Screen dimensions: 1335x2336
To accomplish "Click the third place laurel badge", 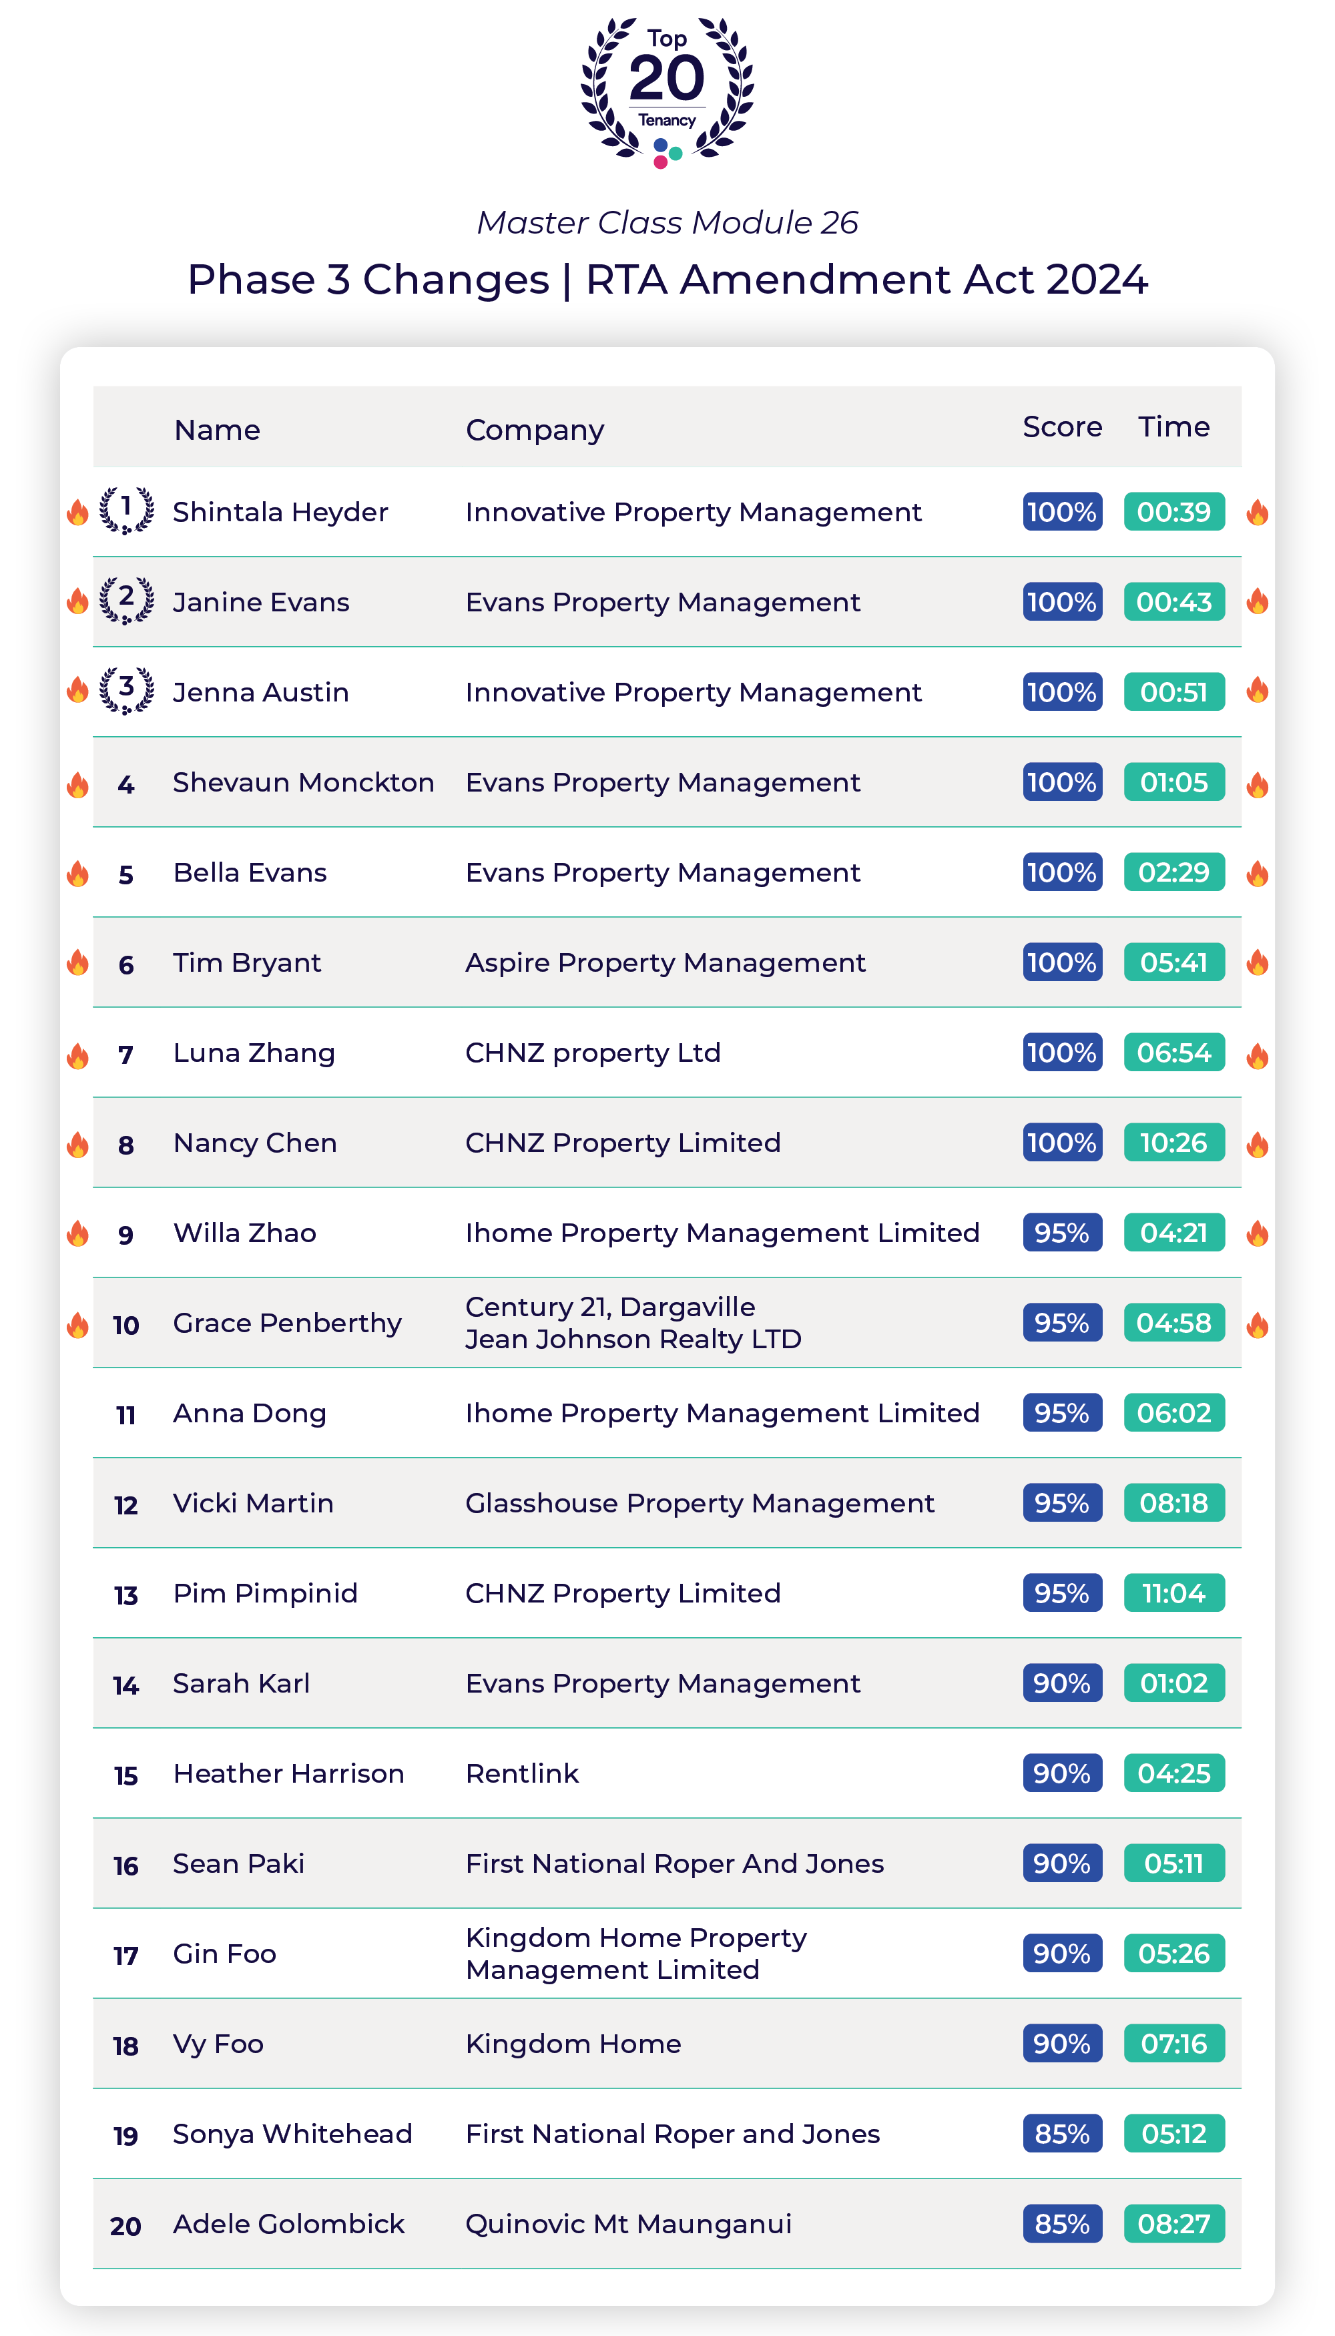I will pyautogui.click(x=127, y=689).
